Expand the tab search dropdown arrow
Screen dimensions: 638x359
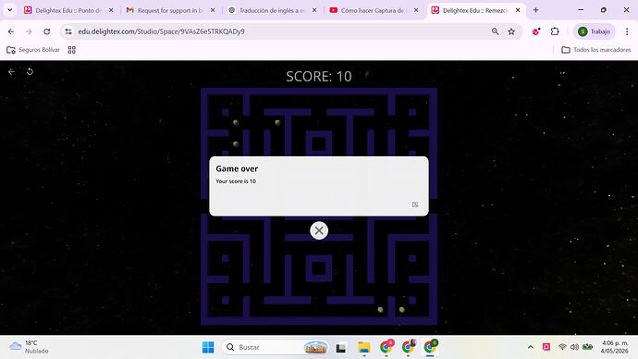(x=10, y=10)
